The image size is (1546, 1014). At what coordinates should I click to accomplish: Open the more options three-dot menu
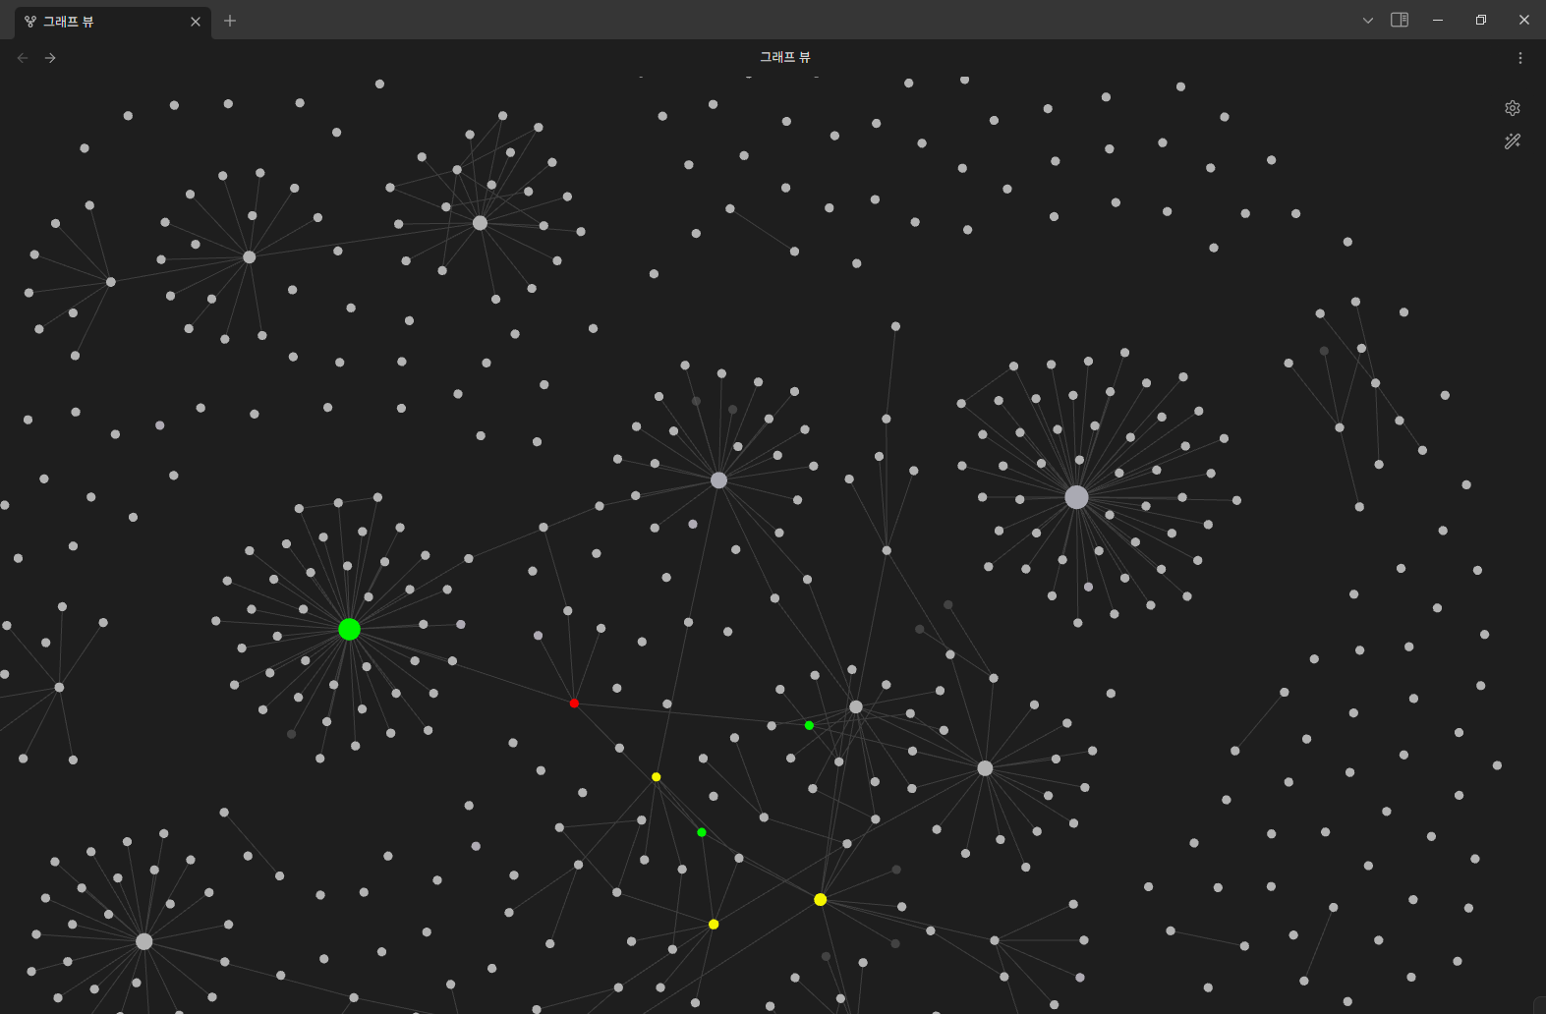[x=1519, y=58]
